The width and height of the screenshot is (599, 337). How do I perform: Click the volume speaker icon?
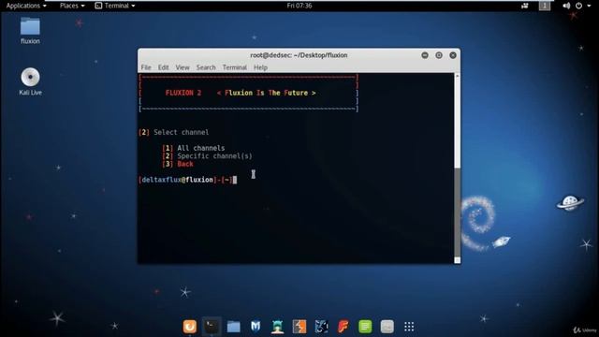pyautogui.click(x=566, y=6)
